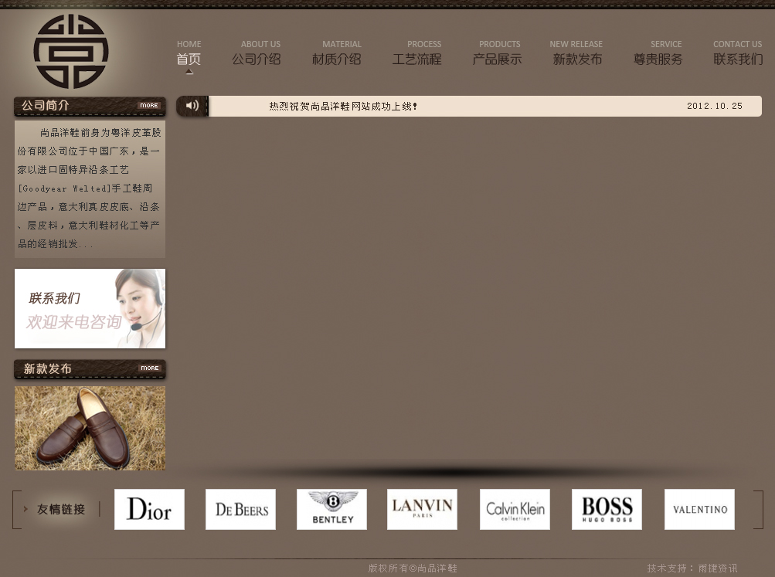Click MORE in the 公司简介 panel
Screen dimensions: 775x577
(149, 106)
